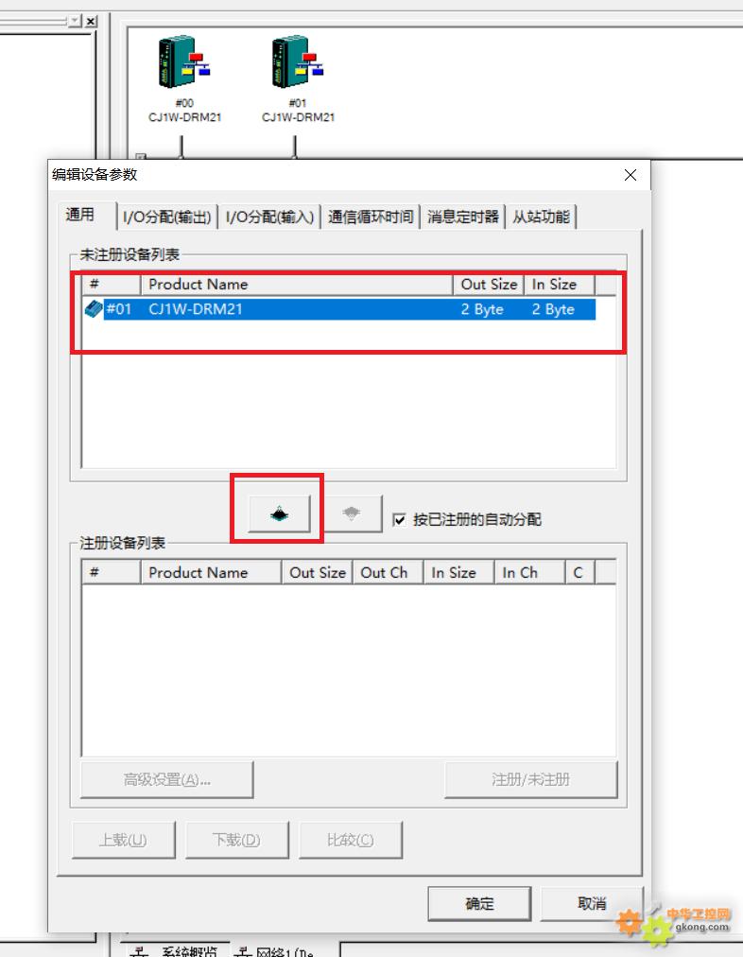This screenshot has height=957, width=743.
Task: Click the 上载(U) button
Action: point(123,841)
